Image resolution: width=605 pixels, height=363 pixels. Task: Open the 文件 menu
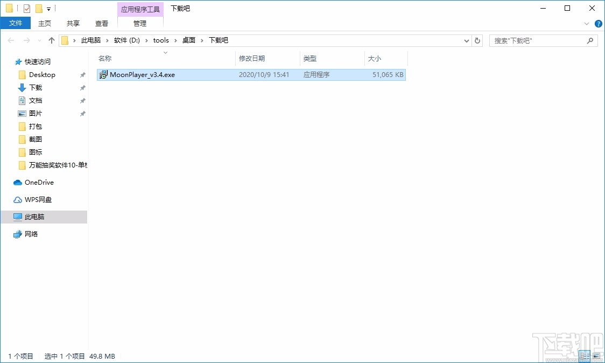[x=16, y=23]
